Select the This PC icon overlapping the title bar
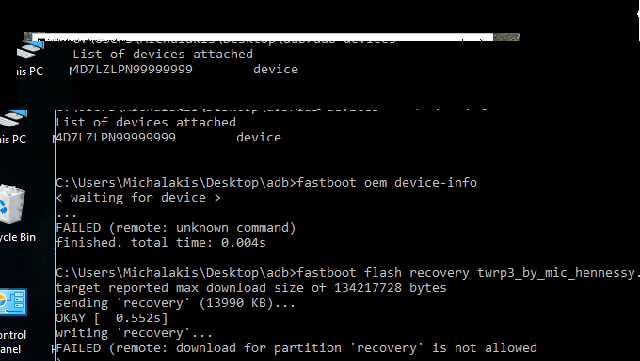Viewport: 640px width, 361px height. [x=29, y=52]
